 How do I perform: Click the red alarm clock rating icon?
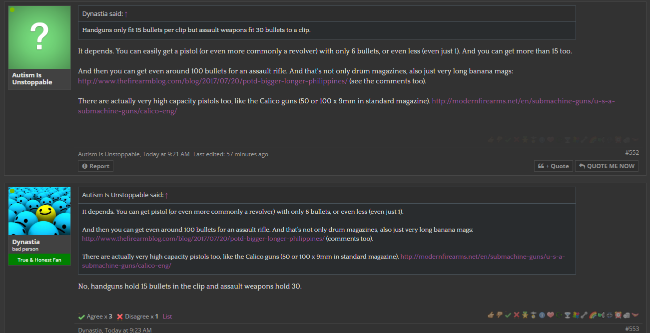coord(618,315)
